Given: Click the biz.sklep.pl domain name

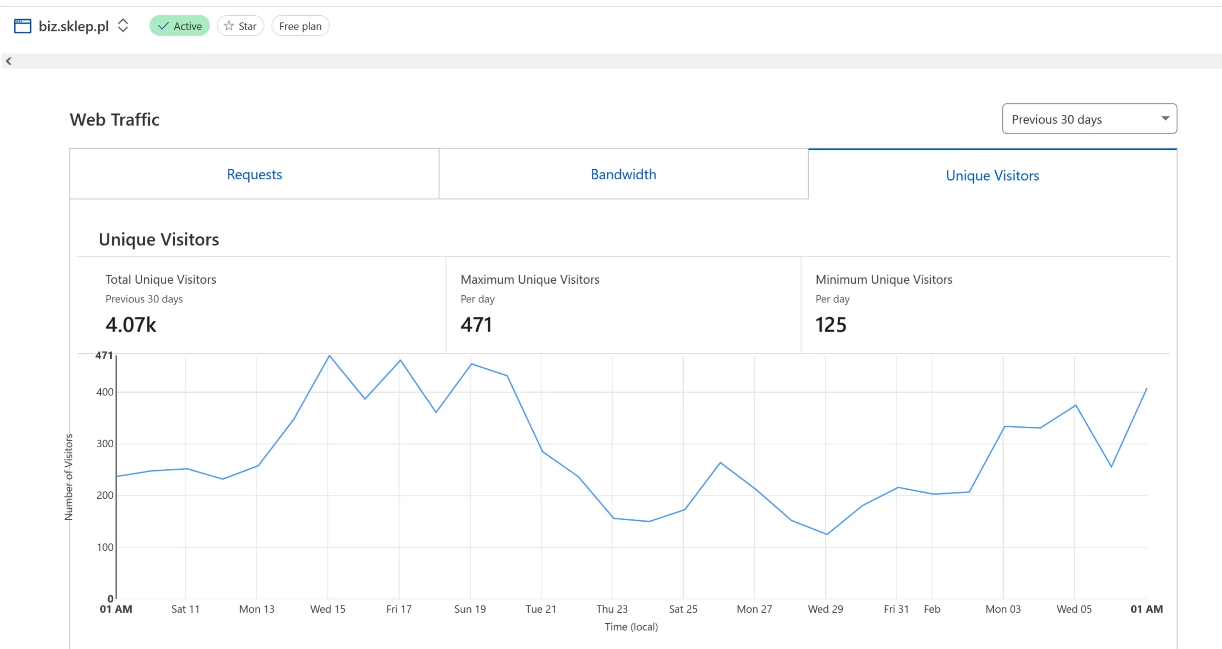Looking at the screenshot, I should [74, 26].
